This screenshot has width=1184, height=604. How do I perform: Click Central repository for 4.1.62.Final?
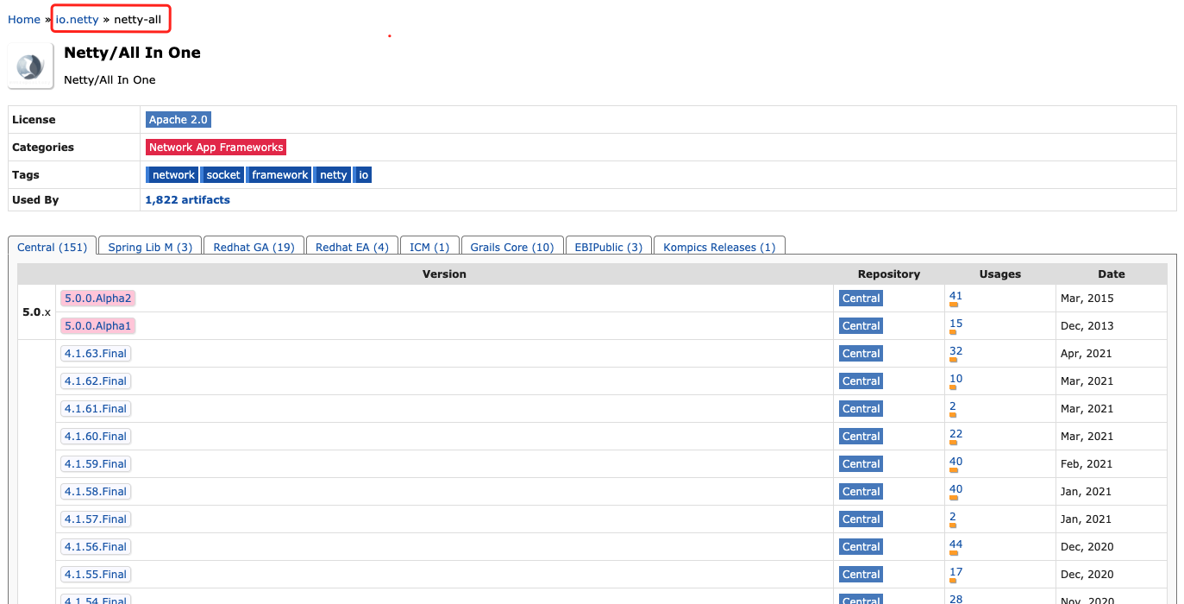[861, 381]
